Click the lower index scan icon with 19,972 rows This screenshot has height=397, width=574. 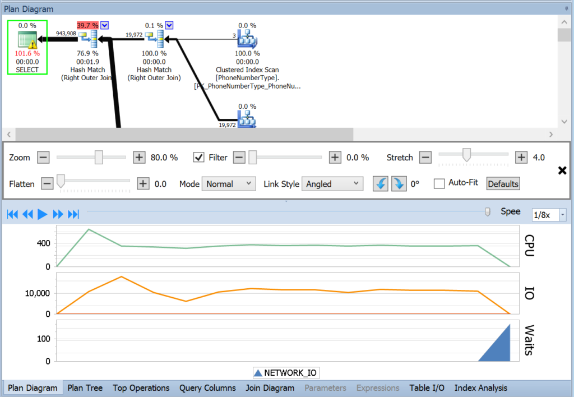247,119
